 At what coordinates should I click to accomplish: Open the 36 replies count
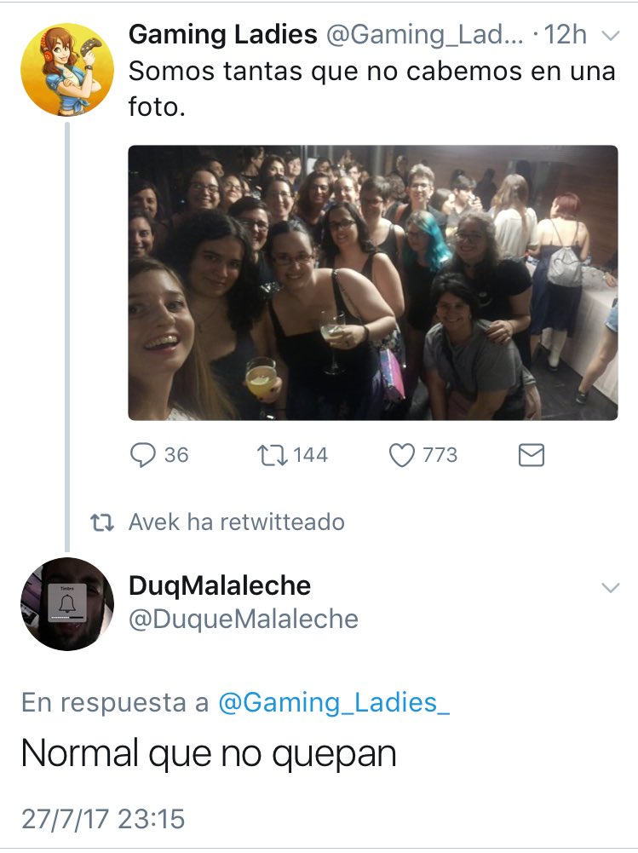pos(176,455)
